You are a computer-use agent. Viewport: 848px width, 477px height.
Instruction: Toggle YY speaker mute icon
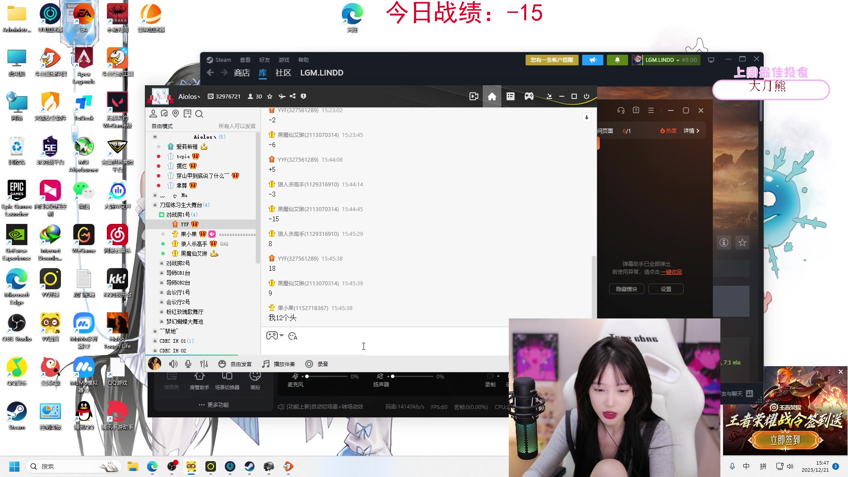(x=173, y=364)
